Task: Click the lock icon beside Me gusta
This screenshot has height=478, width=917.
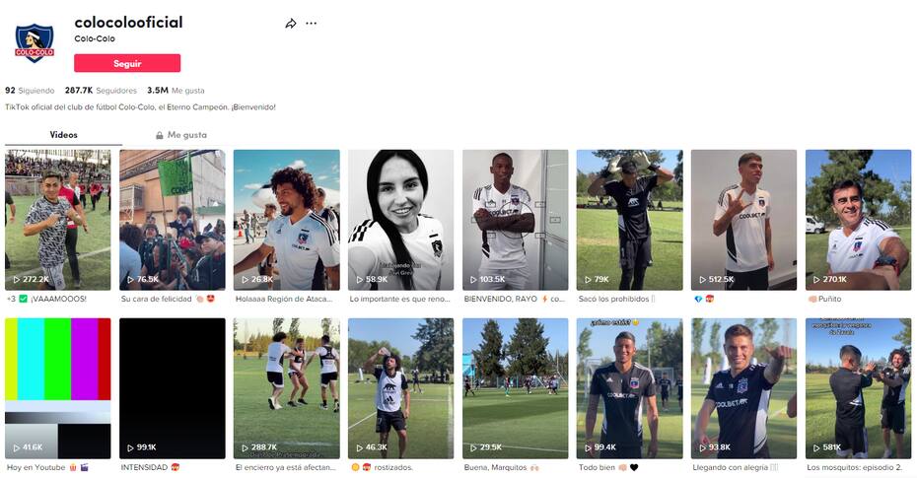Action: click(x=159, y=135)
